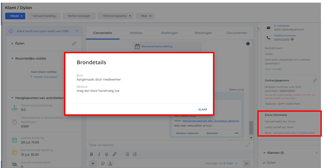Click the Laatste boeking calendar icon
Viewport: 324px width, 168px height.
[x=14, y=140]
